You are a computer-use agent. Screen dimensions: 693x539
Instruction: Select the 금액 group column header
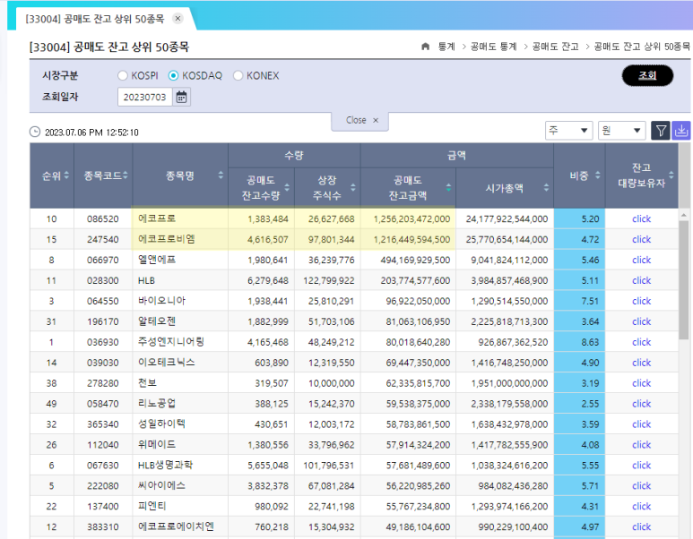(457, 156)
